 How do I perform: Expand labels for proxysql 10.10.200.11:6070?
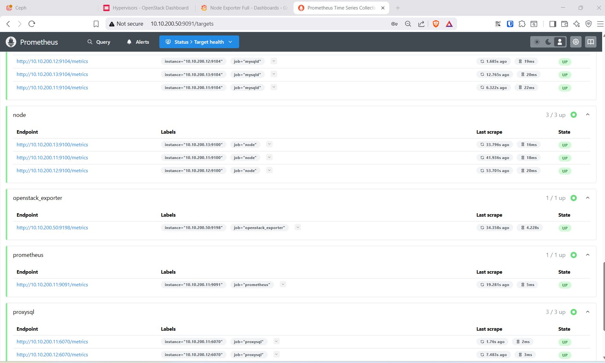(x=276, y=341)
